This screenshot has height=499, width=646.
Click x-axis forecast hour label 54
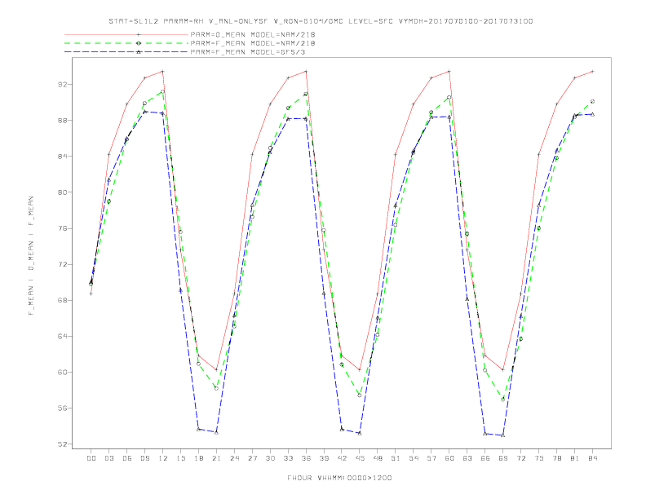click(414, 458)
